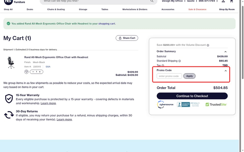
Task: Click the Order Total $504.85 amount
Action: (220, 88)
